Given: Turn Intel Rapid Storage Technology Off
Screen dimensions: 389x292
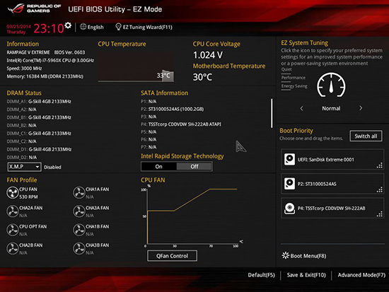Looking at the screenshot, I should (x=194, y=166).
